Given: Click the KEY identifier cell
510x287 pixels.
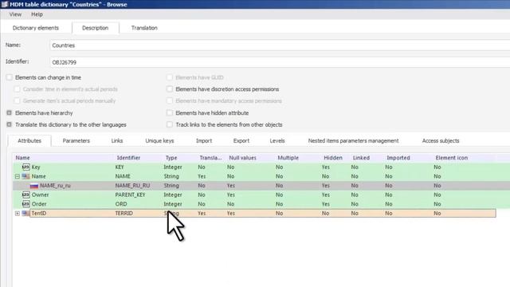Looking at the screenshot, I should (120, 167).
